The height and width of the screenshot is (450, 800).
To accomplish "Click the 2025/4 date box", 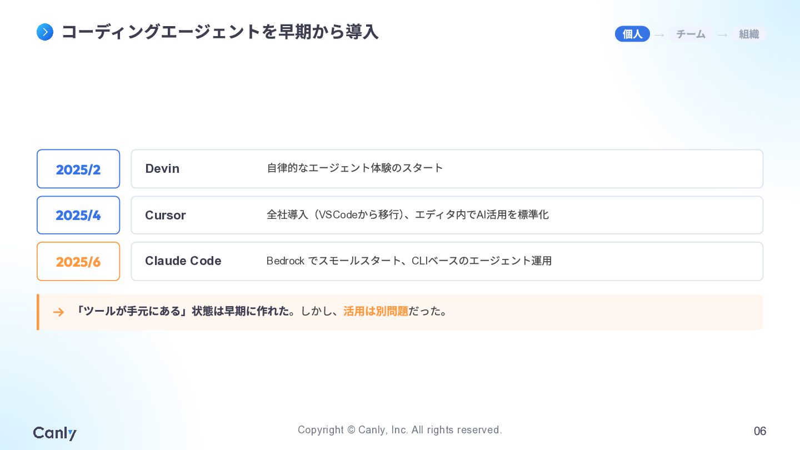I will pos(78,215).
